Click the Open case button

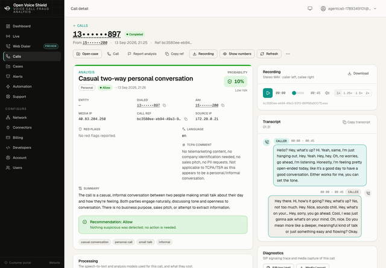[87, 54]
